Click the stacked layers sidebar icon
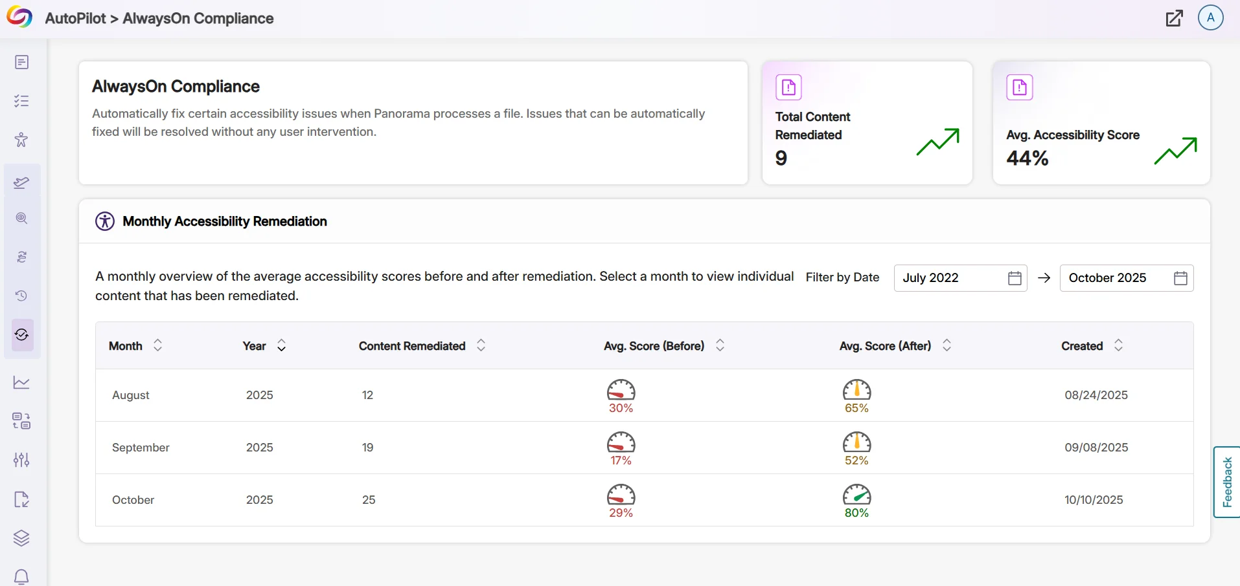The width and height of the screenshot is (1240, 586). 21,537
